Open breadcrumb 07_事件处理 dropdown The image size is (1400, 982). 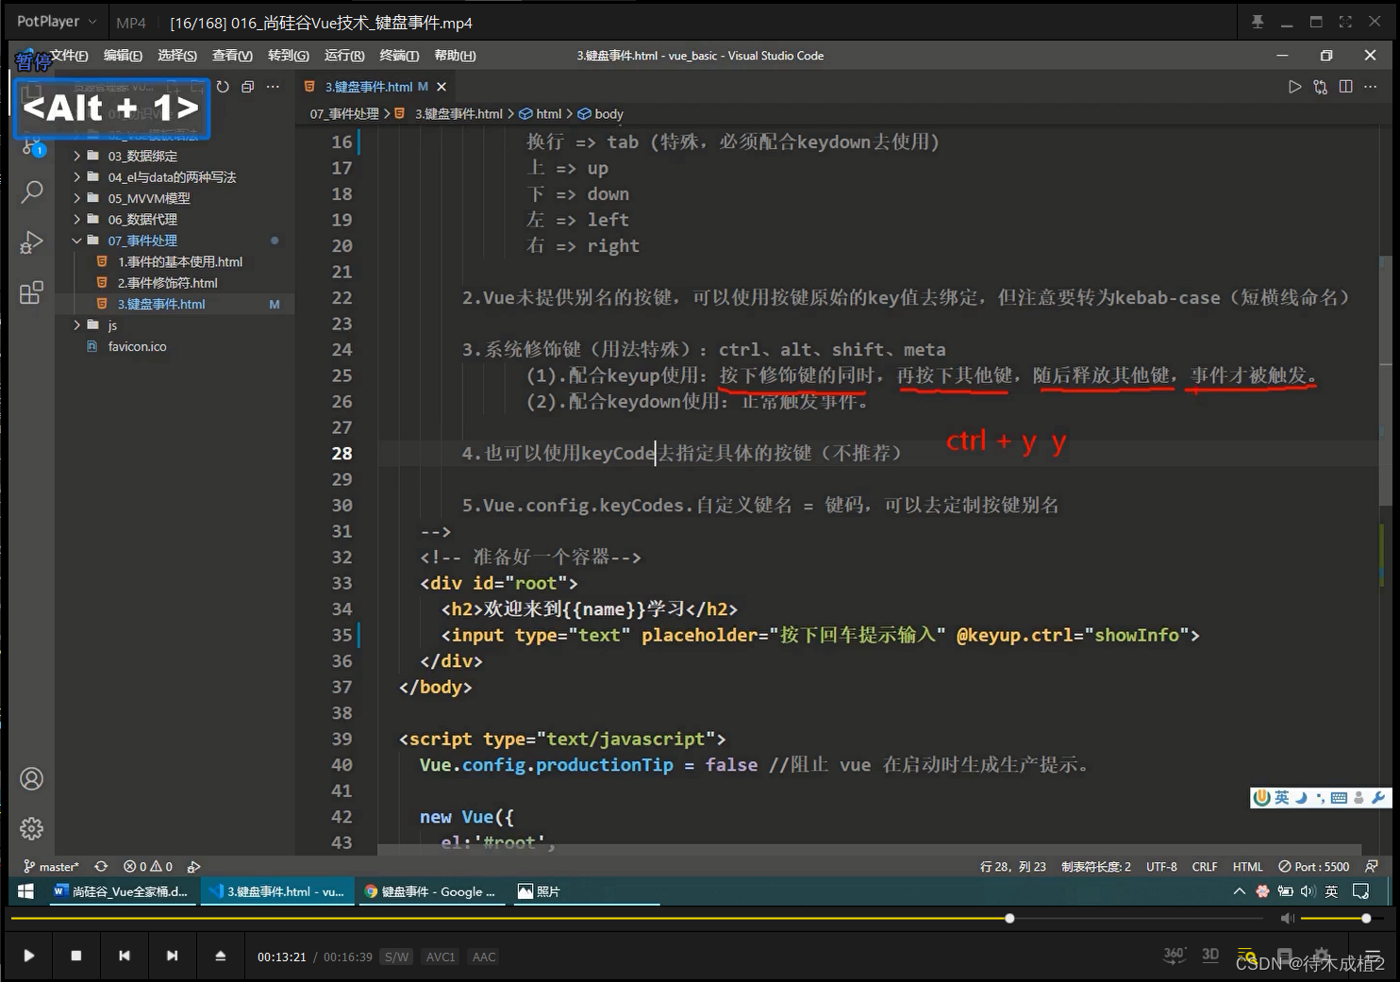point(344,114)
